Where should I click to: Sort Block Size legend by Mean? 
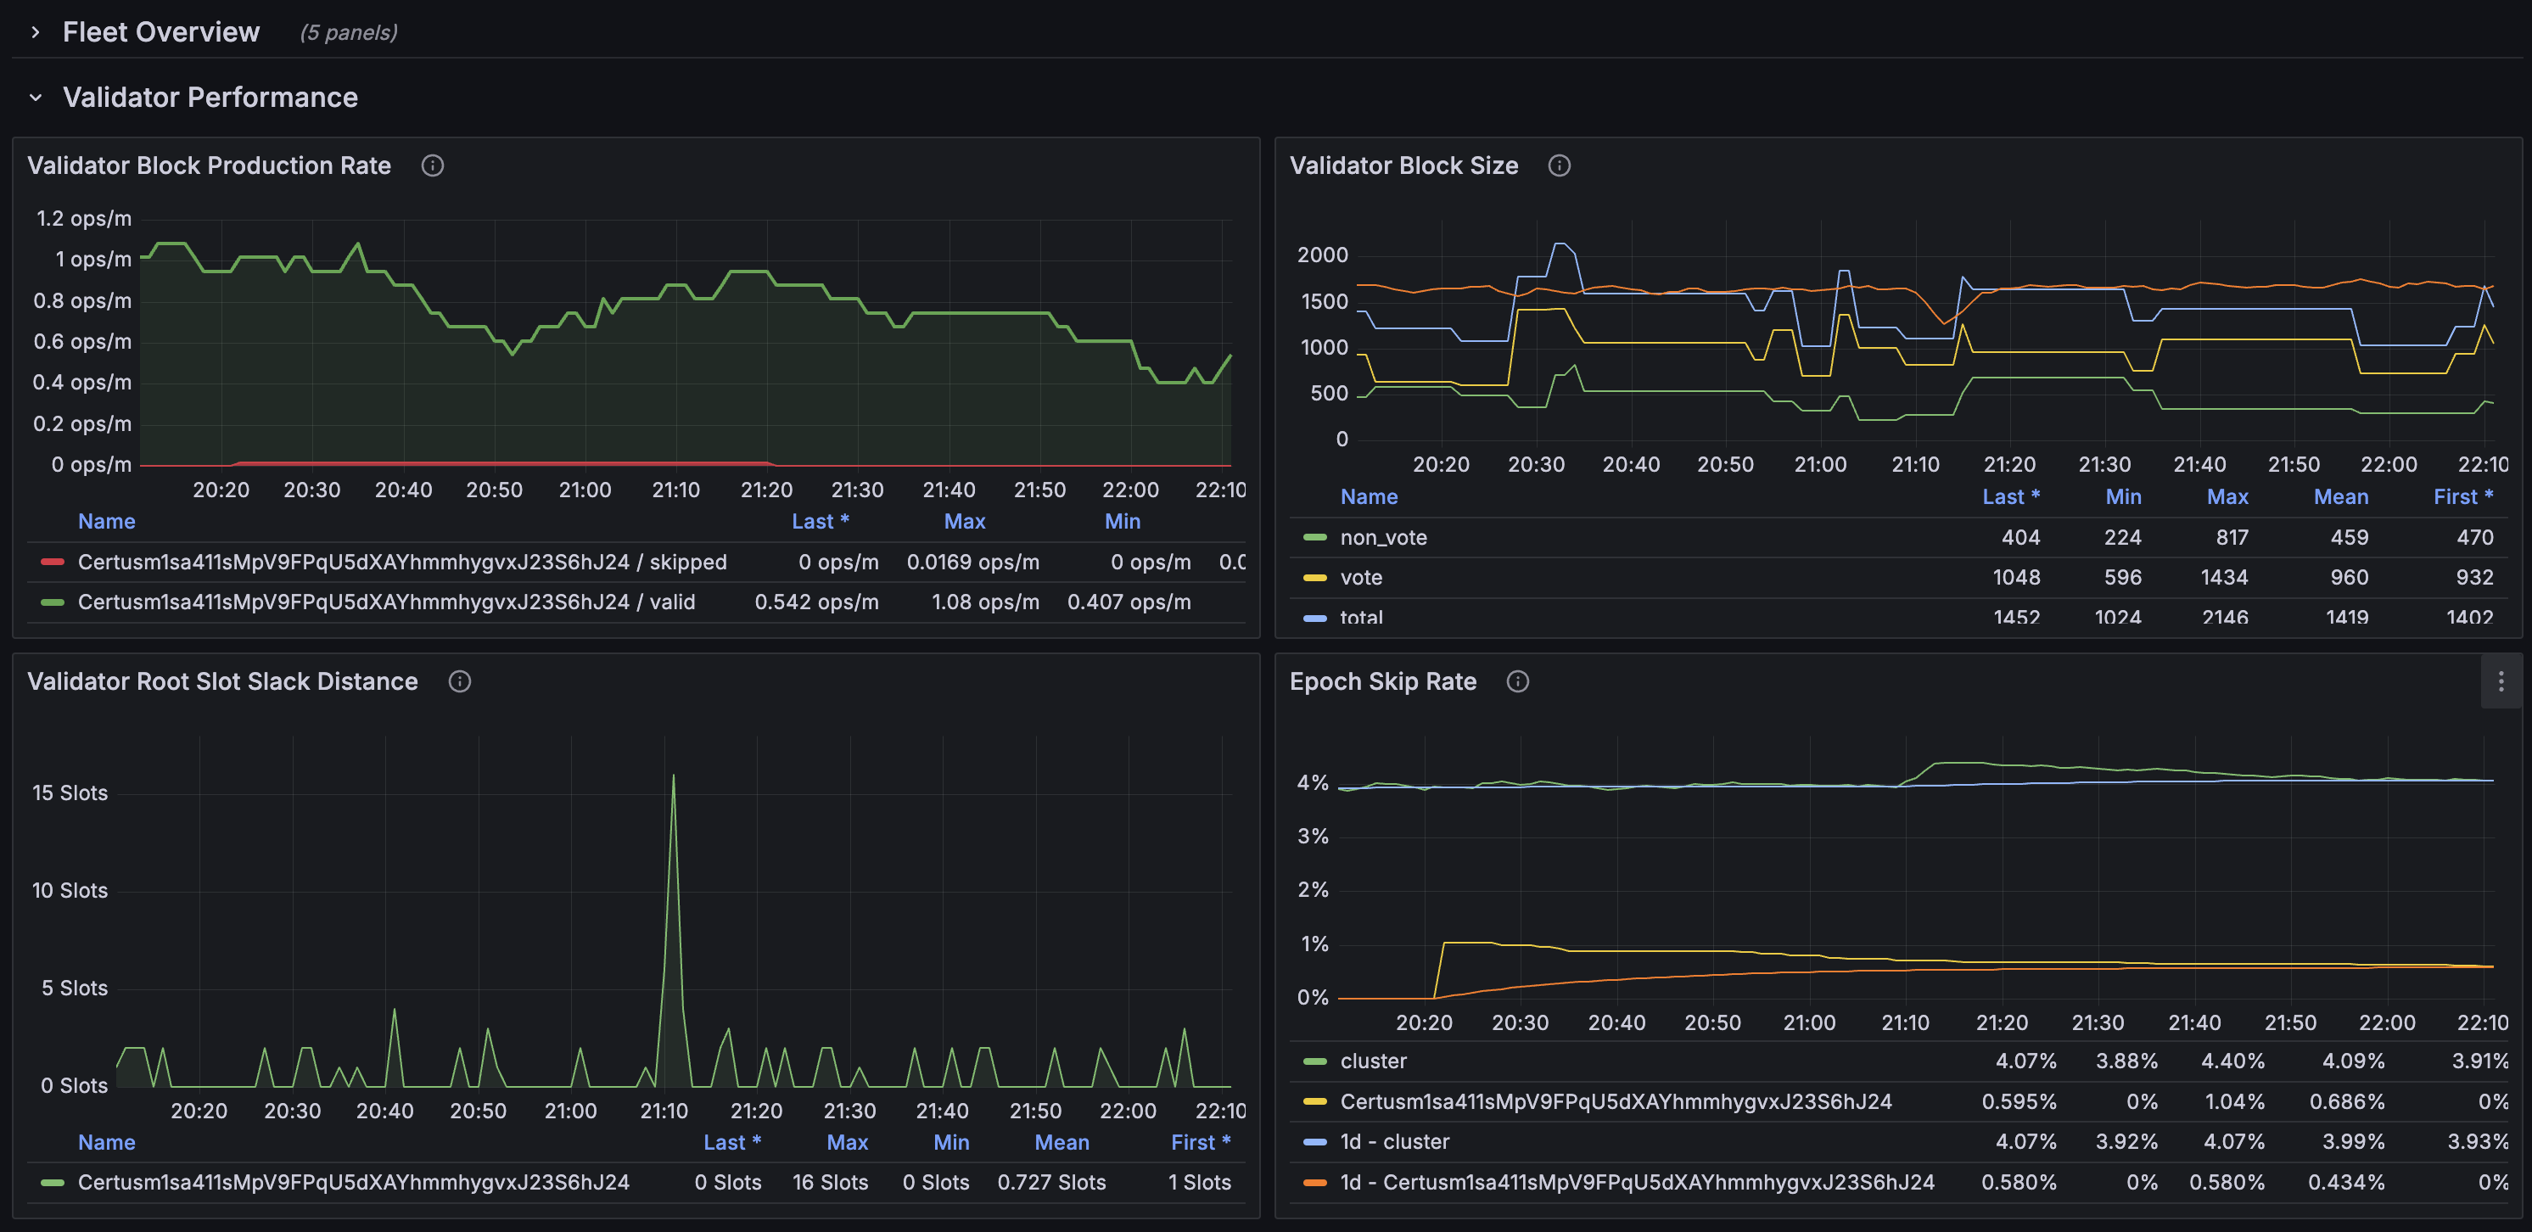(2340, 496)
